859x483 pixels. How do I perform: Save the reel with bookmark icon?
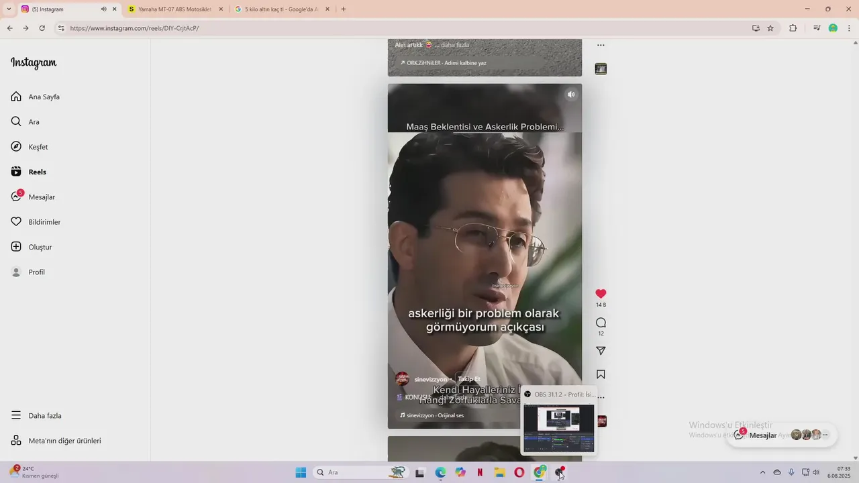601,374
